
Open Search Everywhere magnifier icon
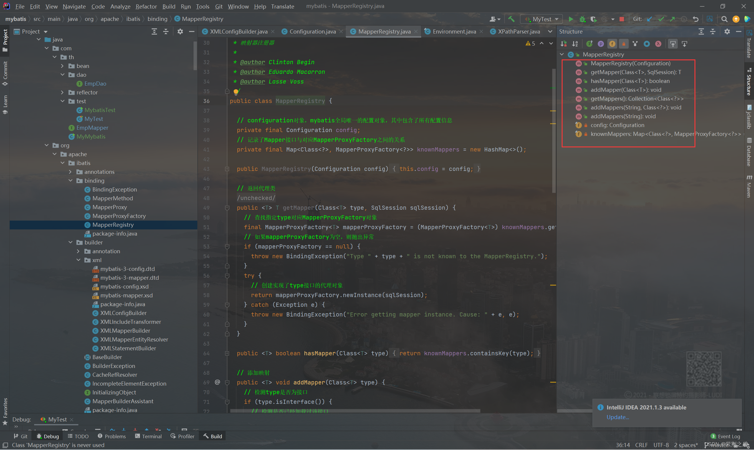click(x=724, y=19)
